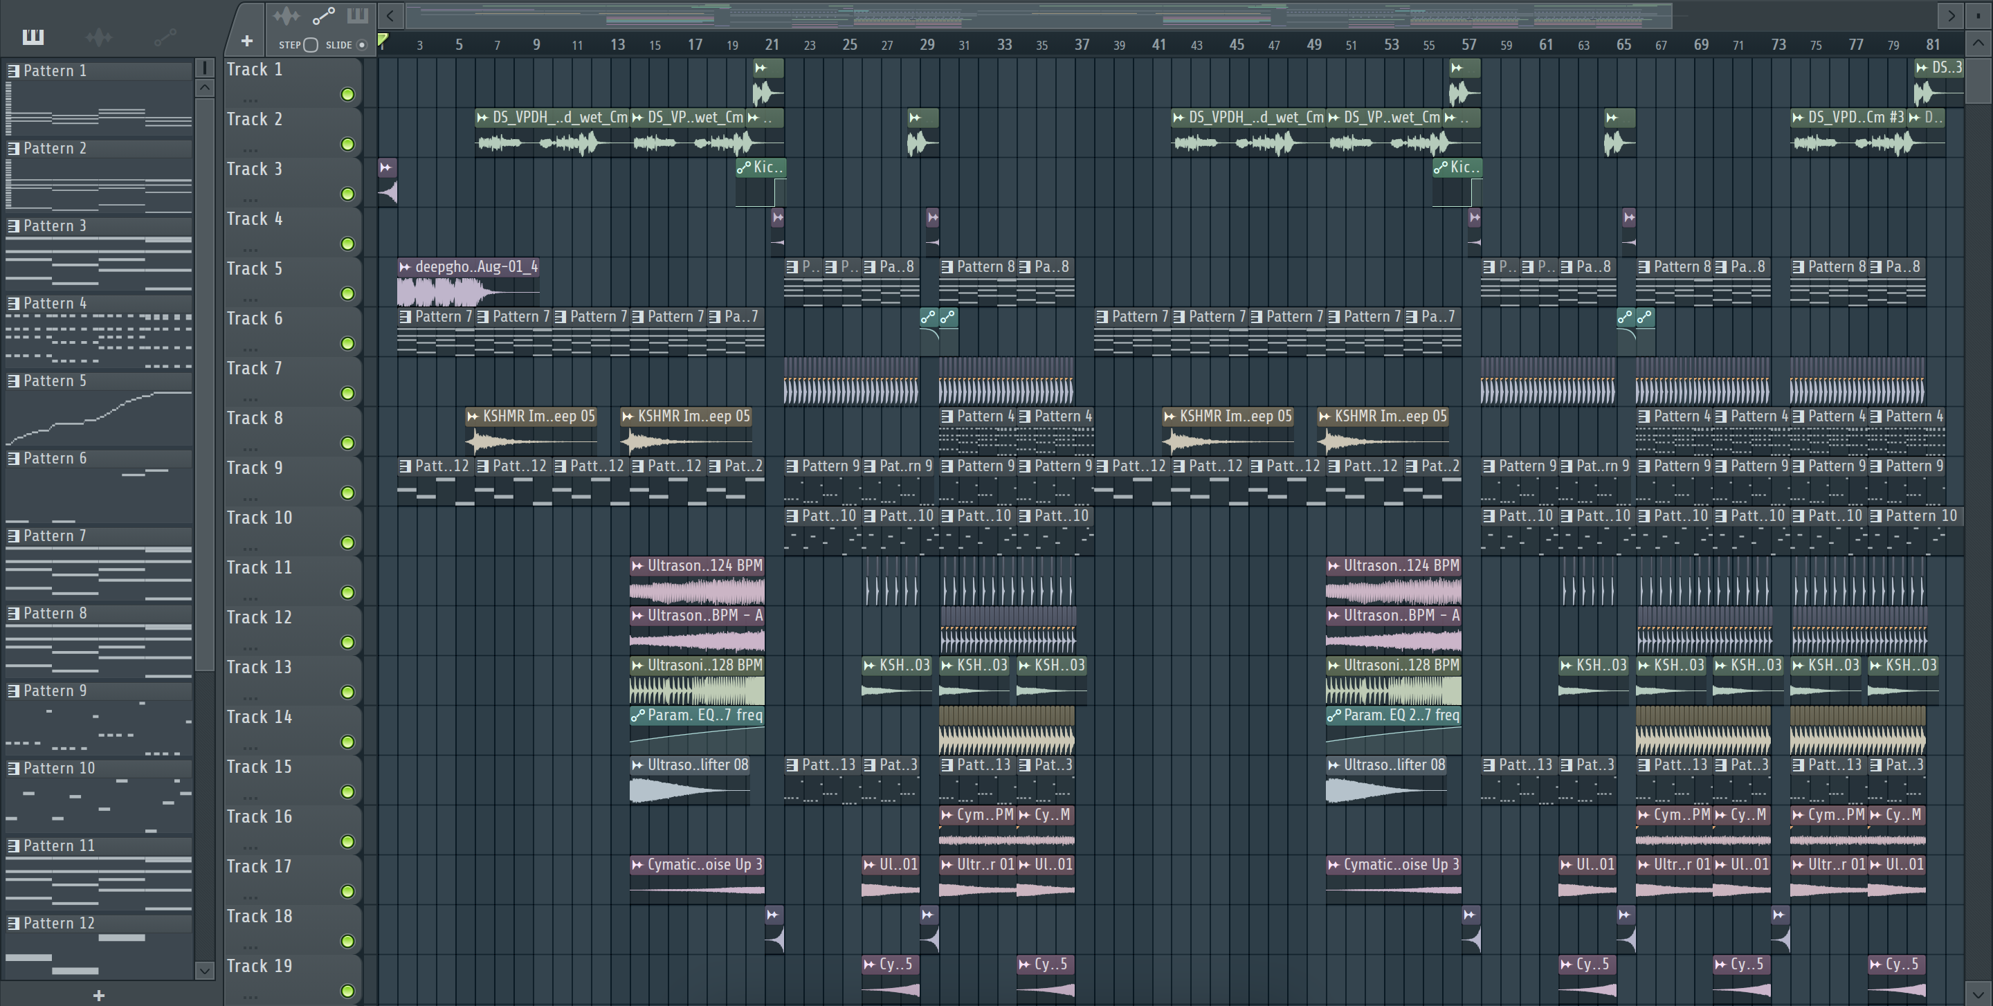Image resolution: width=1993 pixels, height=1006 pixels.
Task: Click the piano icon next to Pattern 8
Action: tap(13, 613)
